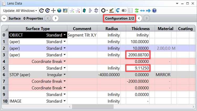Select the Comment column header
This screenshot has width=197, height=111.
[82, 28]
